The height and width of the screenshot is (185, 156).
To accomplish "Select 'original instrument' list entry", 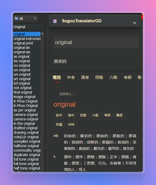I will tap(27, 39).
